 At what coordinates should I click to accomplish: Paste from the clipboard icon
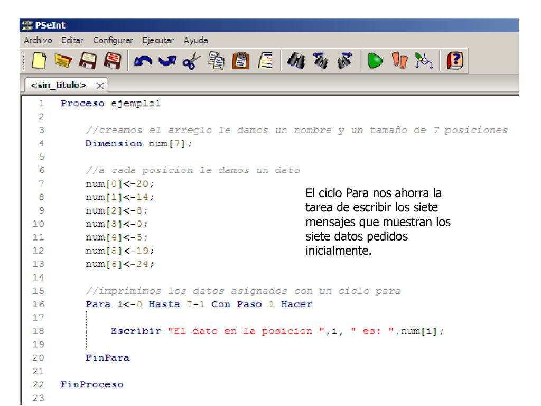click(x=241, y=61)
